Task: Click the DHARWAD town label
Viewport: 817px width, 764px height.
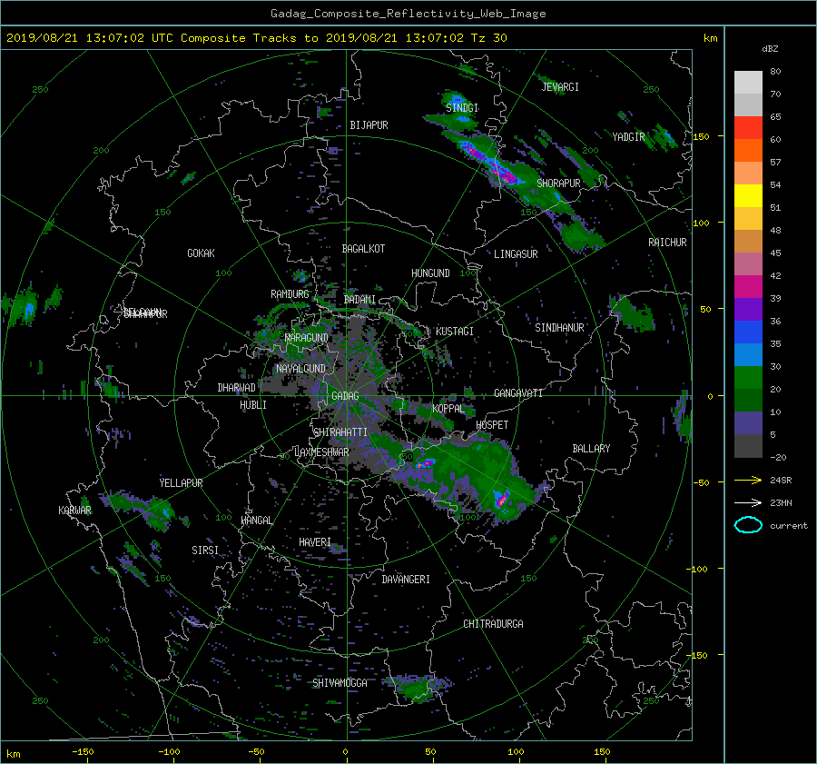Action: pos(237,388)
